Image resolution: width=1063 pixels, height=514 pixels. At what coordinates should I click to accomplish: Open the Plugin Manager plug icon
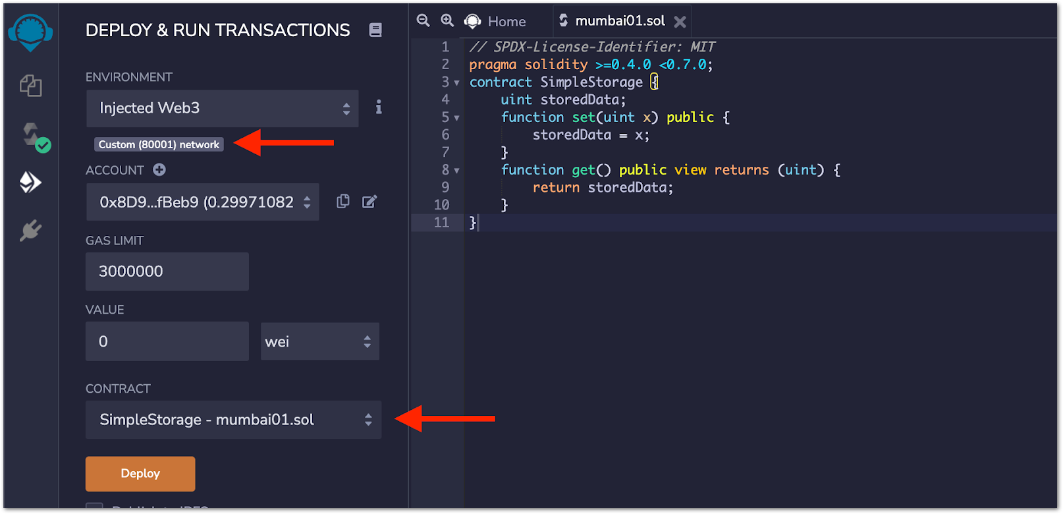[30, 231]
